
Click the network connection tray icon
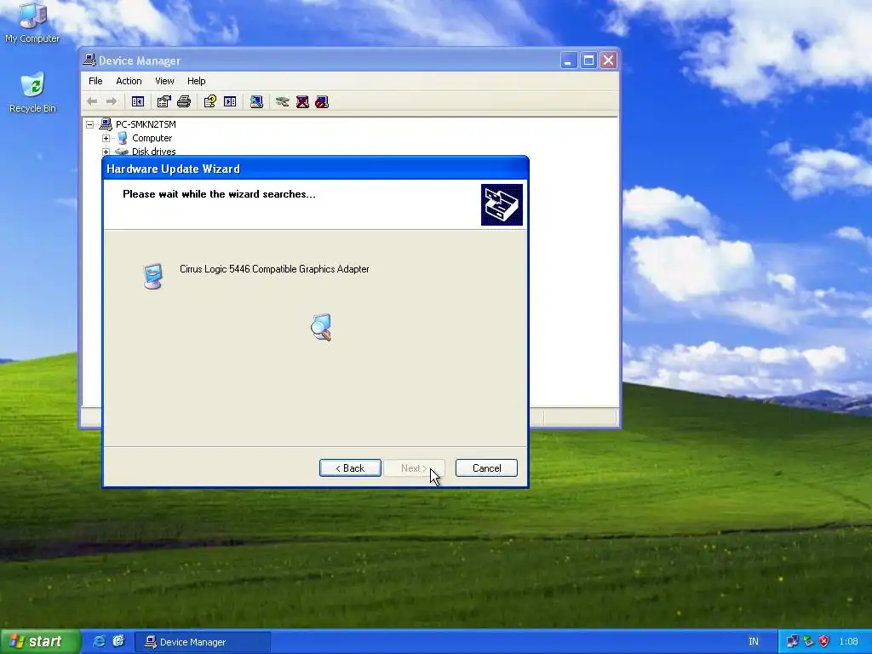click(792, 642)
